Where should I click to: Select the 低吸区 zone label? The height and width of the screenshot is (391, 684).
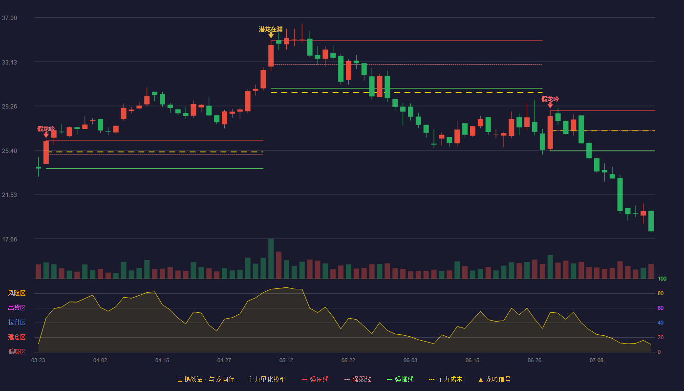[x=17, y=351]
